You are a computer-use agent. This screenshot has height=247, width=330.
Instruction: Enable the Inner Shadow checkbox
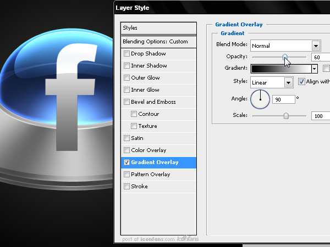(127, 65)
